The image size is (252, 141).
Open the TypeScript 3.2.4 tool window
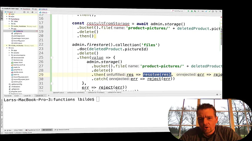33,130
